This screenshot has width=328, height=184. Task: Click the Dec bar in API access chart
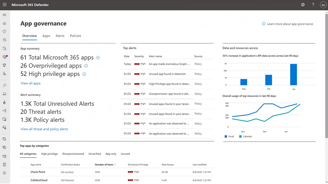269,80
